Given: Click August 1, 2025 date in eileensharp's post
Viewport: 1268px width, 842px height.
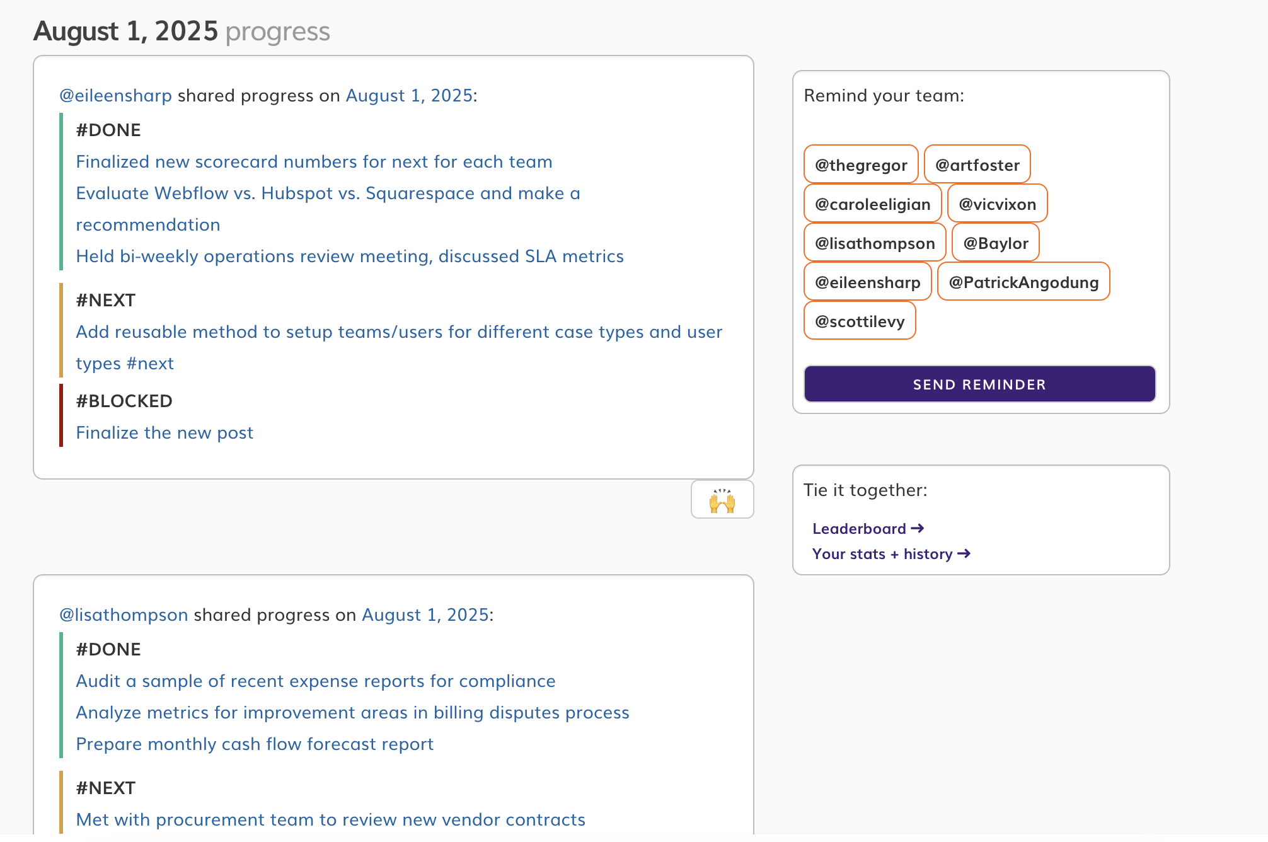Looking at the screenshot, I should click(409, 95).
